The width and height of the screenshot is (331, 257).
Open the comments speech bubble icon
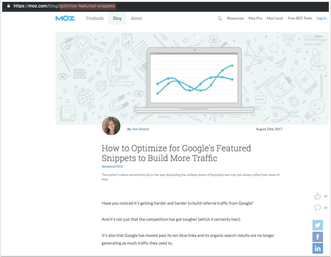coord(318,208)
